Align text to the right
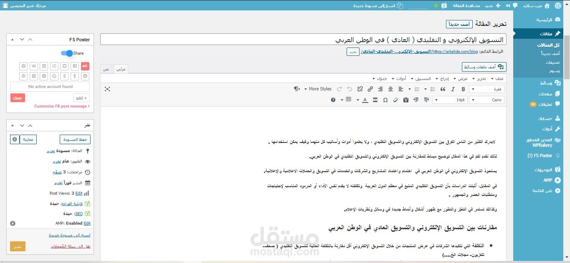 coord(380,89)
